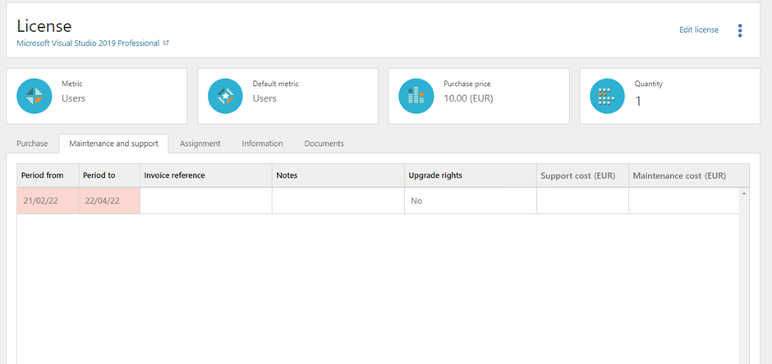Click the Users value under Metric
The height and width of the screenshot is (364, 772).
click(x=73, y=98)
